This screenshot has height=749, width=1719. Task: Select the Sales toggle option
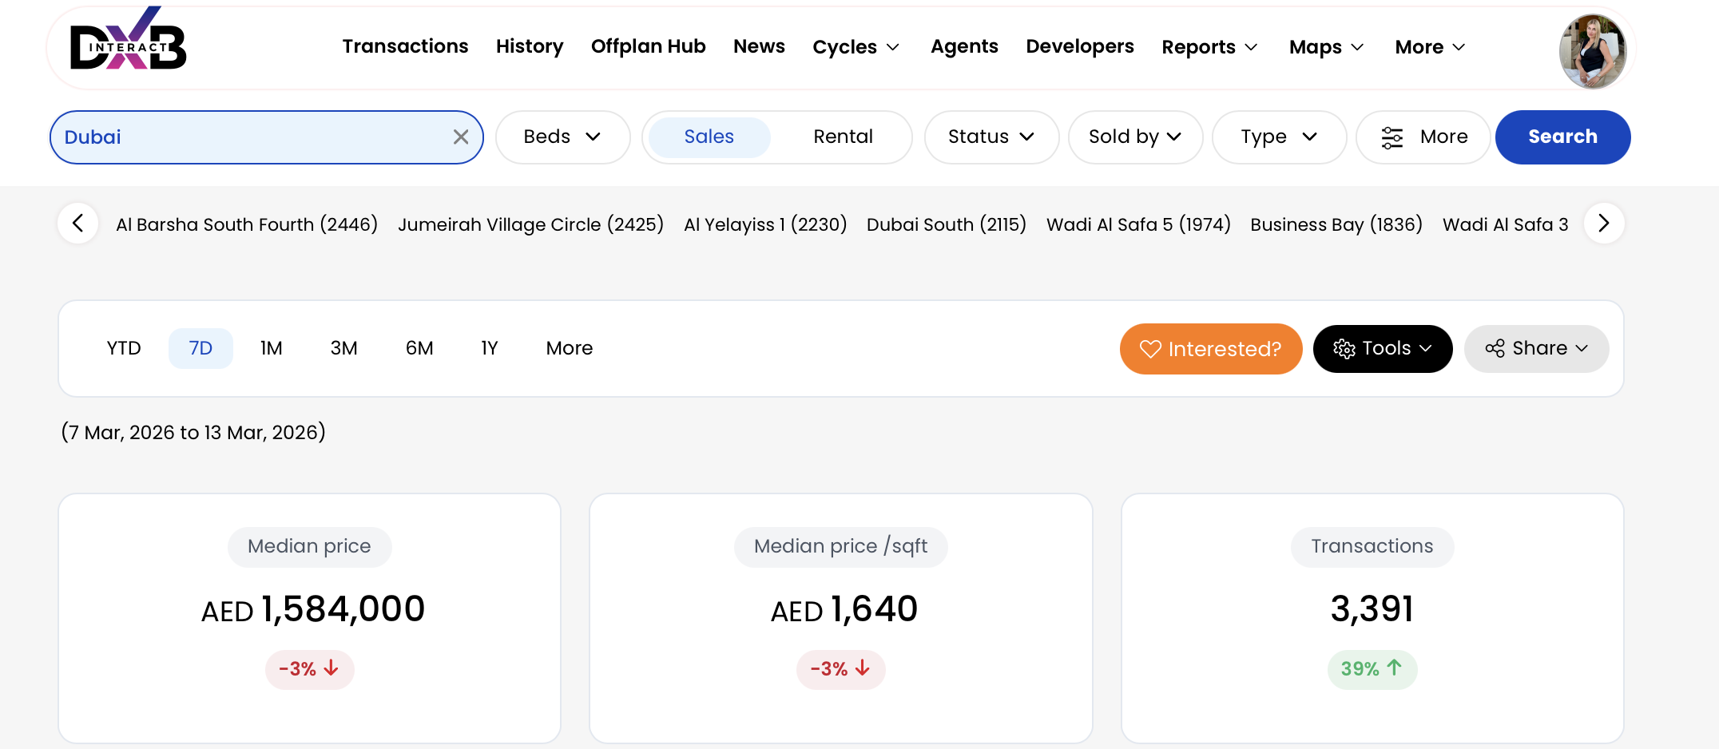point(709,137)
